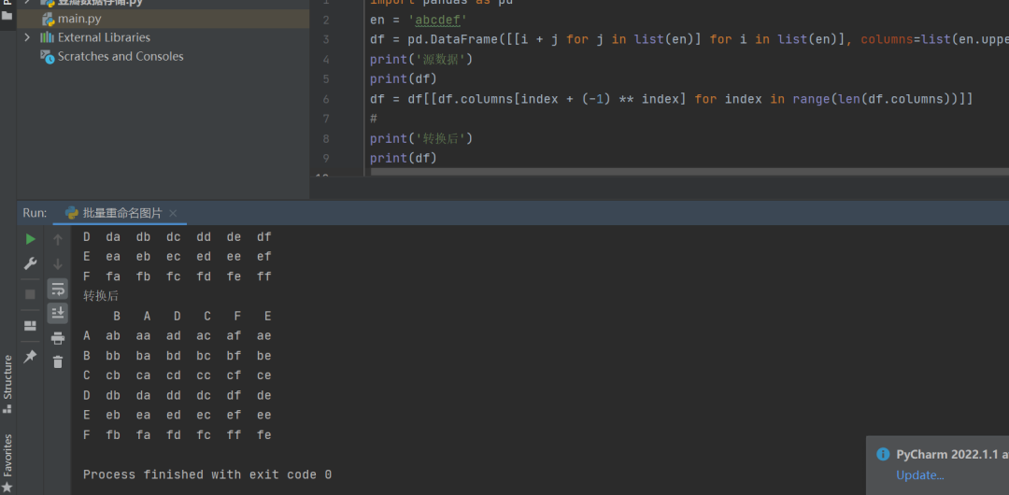1009x495 pixels.
Task: Select External Libraries in project tree
Action: (x=104, y=37)
